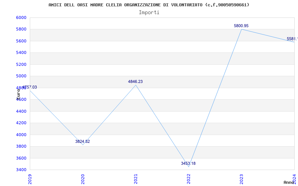Select the 5800.95 data label
Image resolution: width=298 pixels, height=186 pixels.
[241, 26]
